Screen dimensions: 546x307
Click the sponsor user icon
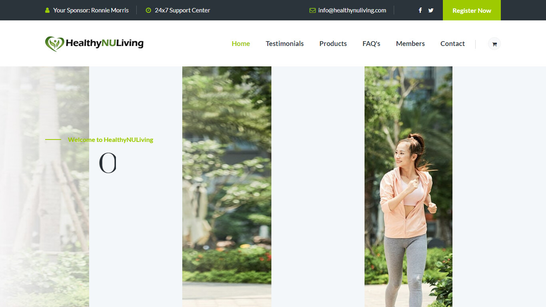[x=48, y=10]
